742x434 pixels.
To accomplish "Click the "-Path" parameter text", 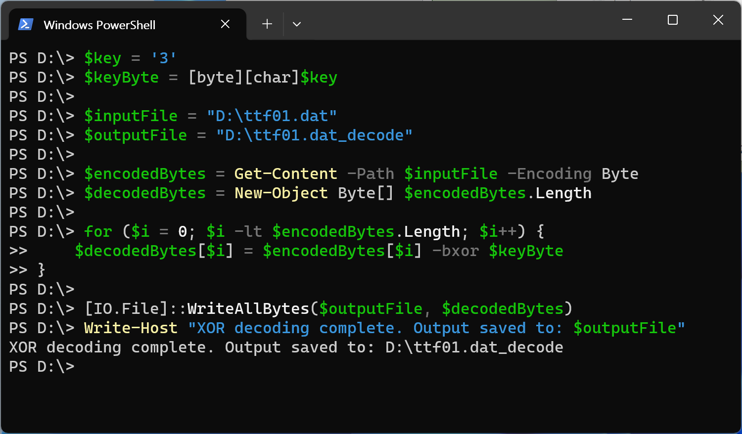I will (371, 174).
